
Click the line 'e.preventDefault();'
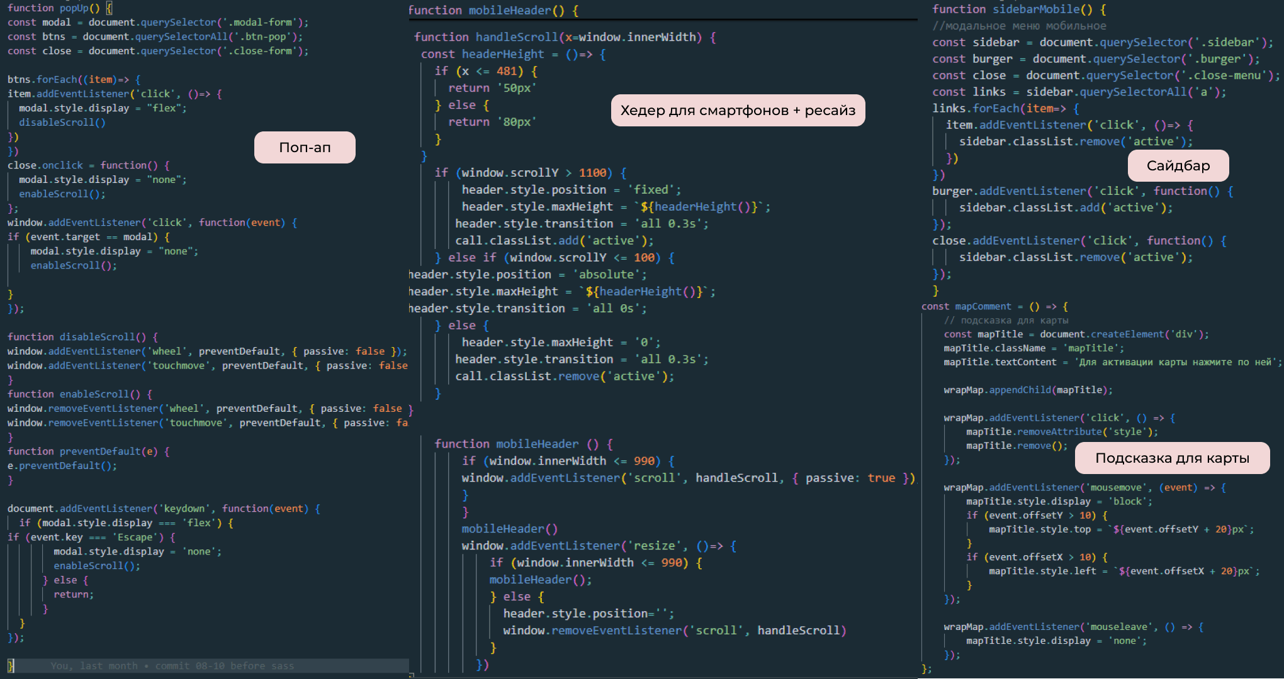(62, 466)
